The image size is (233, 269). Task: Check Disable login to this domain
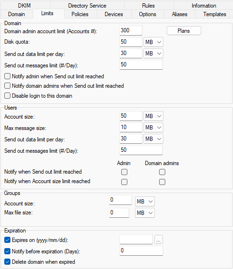point(7,96)
